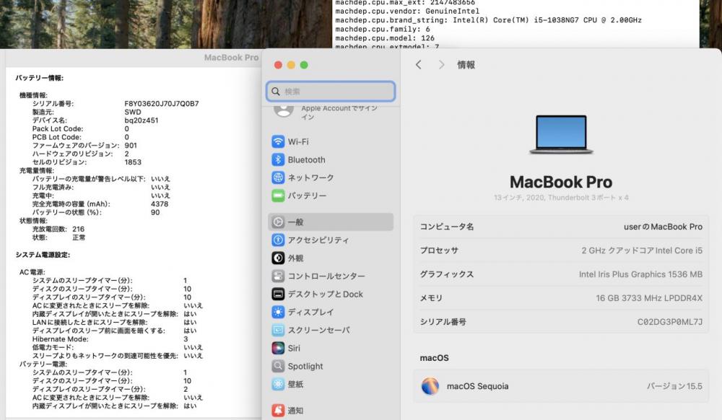Click the システム電源設定 heading
722x420 pixels.
coord(43,255)
